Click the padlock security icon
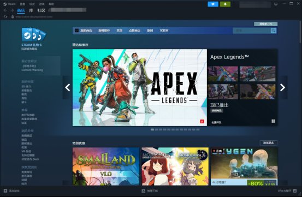 click(13, 17)
